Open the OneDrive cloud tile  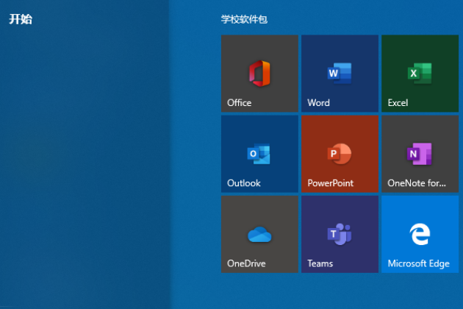point(259,234)
